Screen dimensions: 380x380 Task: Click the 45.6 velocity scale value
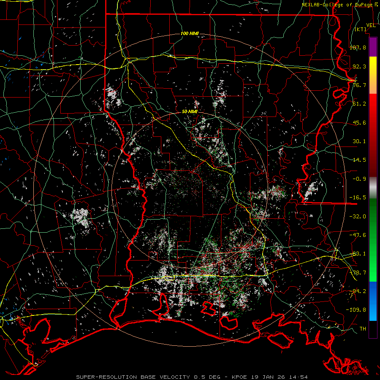click(359, 122)
